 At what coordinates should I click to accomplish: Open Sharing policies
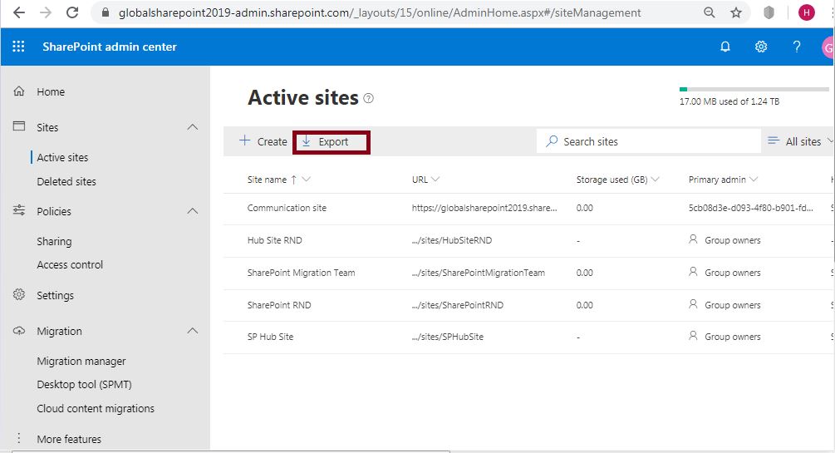coord(54,241)
